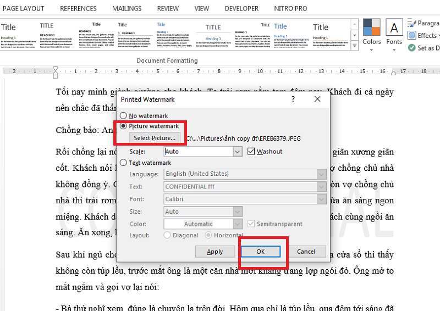Apply the fourth style set with numbered heading
The image size is (440, 311).
pos(135,35)
